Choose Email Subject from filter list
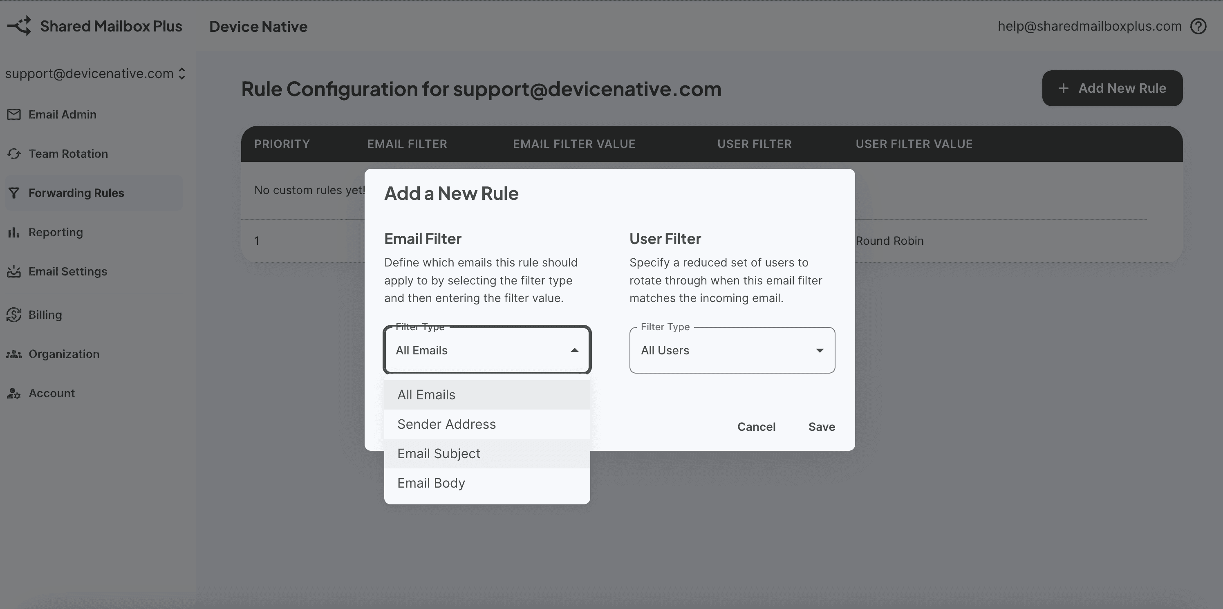The height and width of the screenshot is (609, 1223). pyautogui.click(x=439, y=454)
